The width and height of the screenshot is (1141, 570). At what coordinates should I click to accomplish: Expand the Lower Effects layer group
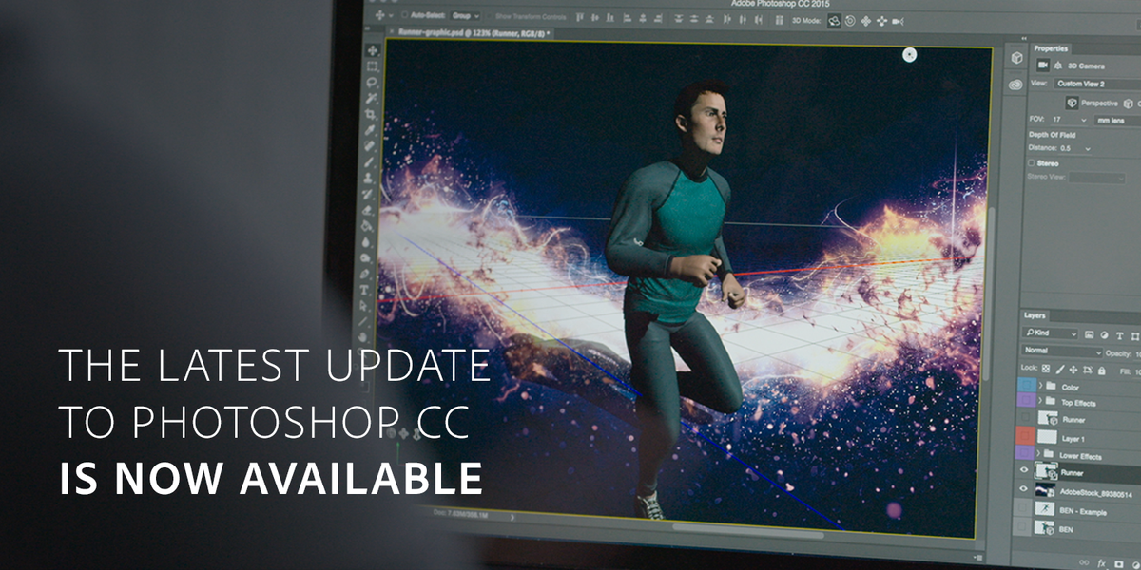1037,455
